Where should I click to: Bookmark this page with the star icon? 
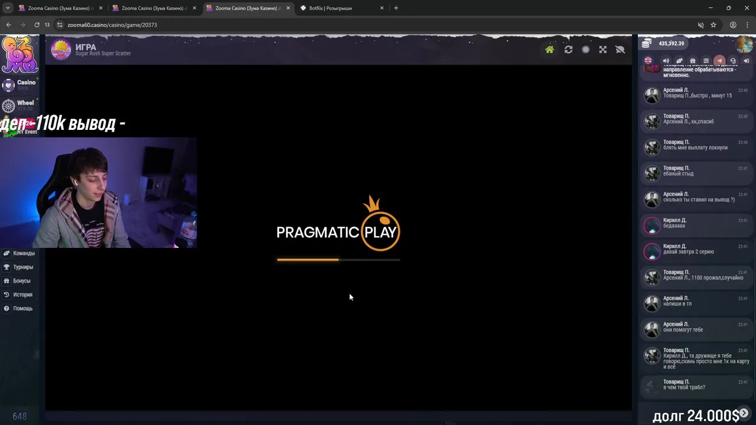click(713, 25)
